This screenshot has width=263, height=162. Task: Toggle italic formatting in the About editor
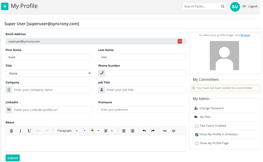tap(20, 131)
